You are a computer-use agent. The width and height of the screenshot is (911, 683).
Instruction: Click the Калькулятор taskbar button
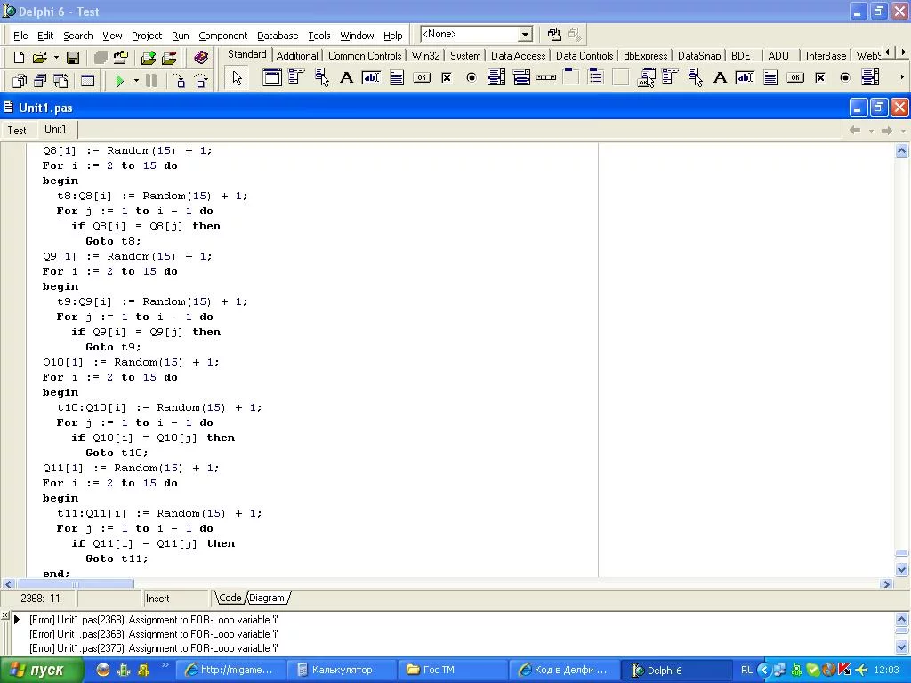(x=341, y=670)
